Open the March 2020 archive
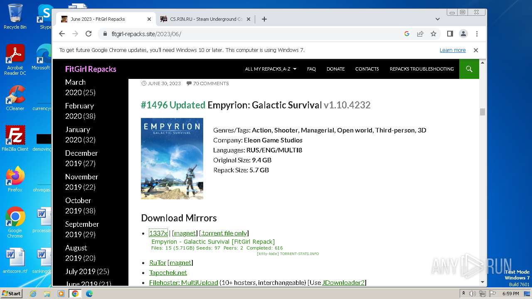The image size is (532, 299). 75,87
